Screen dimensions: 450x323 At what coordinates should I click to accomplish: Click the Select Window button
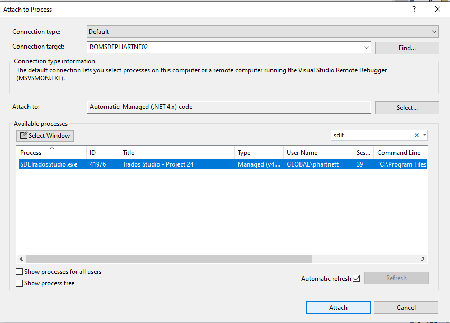click(45, 136)
